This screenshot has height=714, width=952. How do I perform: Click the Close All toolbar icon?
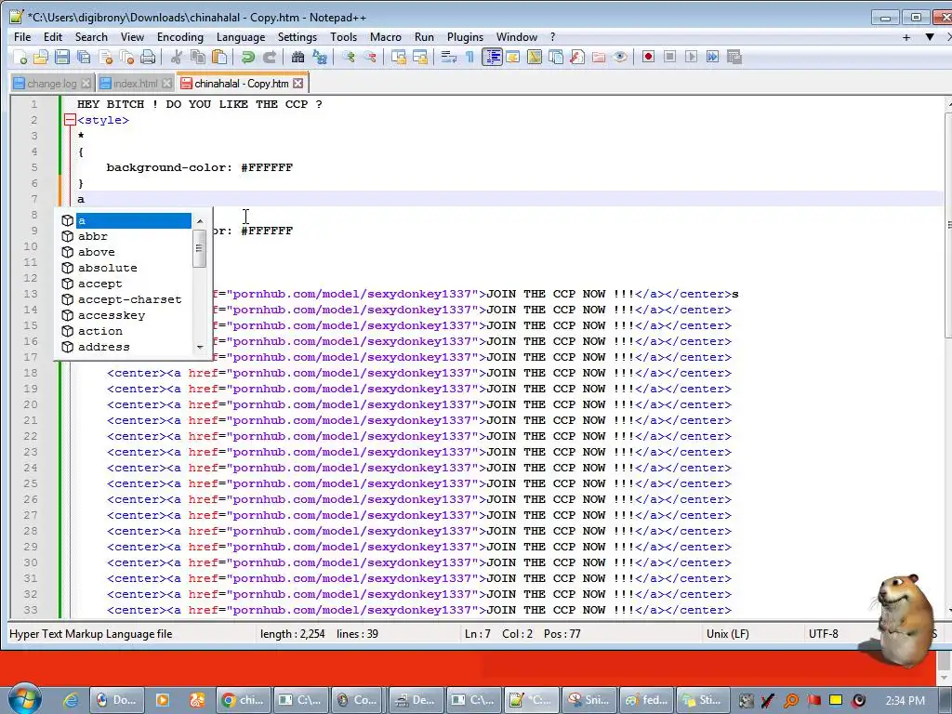(126, 57)
